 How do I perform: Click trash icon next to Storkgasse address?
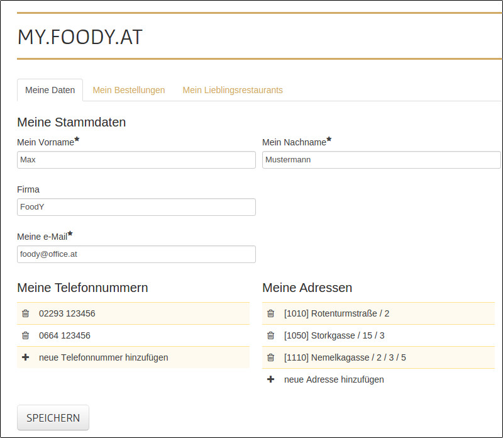coord(271,335)
